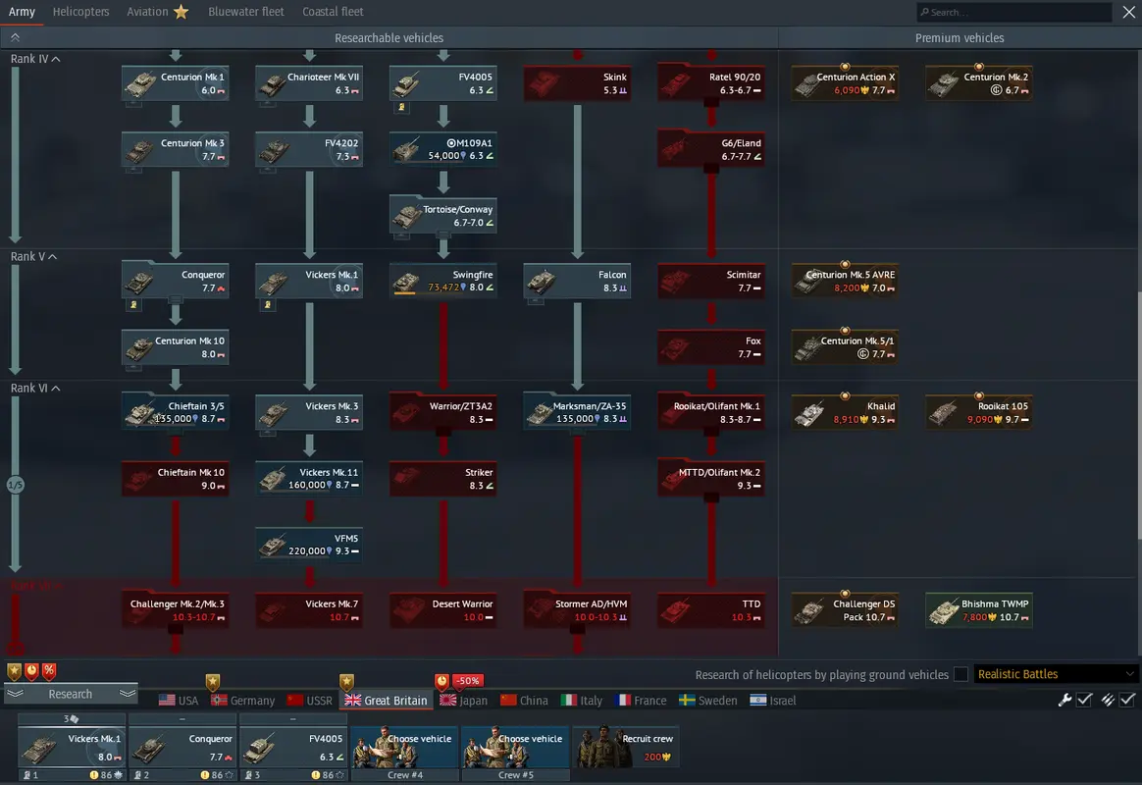Collapse the Researchable vehicles panel
Screen dimensions: 1142x785
[15, 37]
